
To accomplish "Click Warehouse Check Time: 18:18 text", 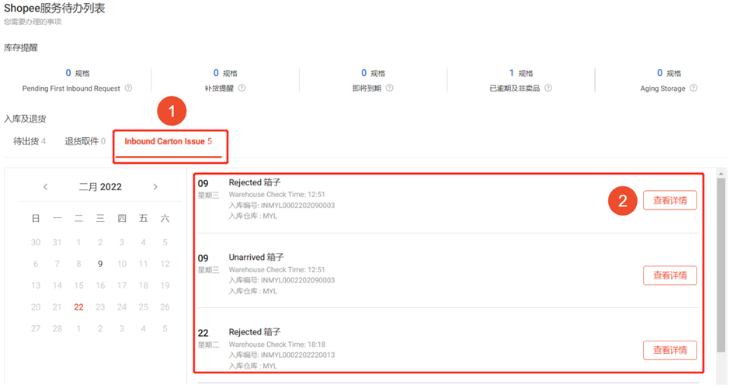I will click(277, 345).
